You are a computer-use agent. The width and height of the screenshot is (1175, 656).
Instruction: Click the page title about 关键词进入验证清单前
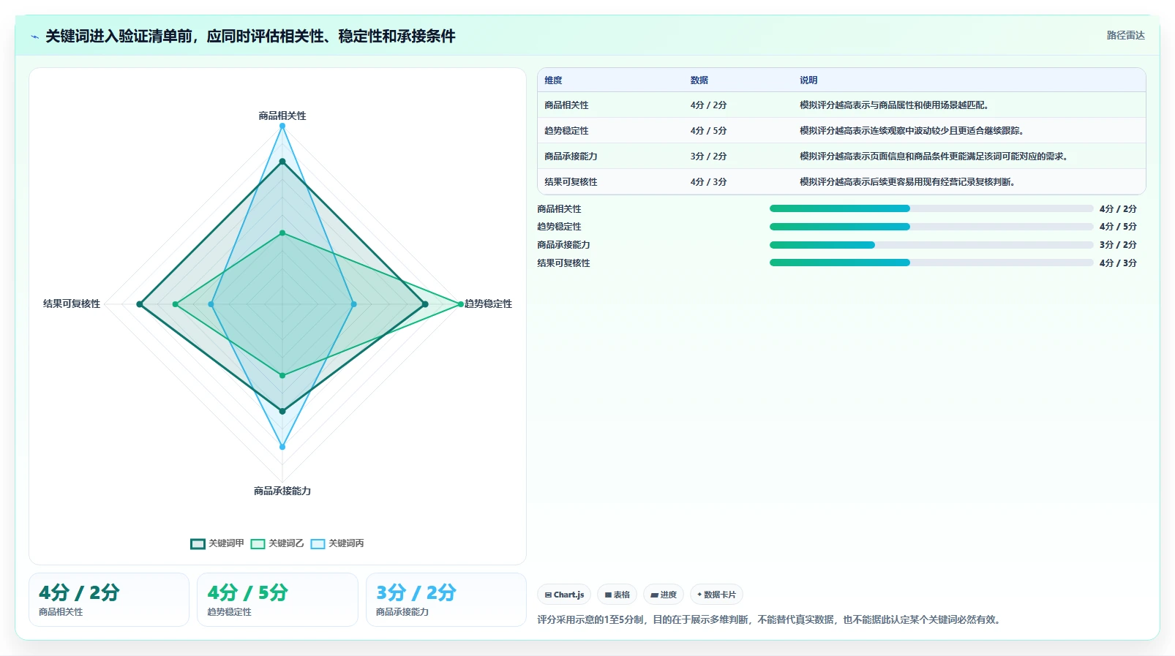250,36
